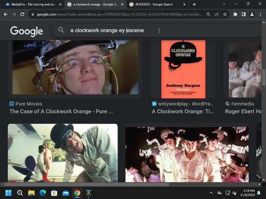Open the wittywordplay WordPress source
Screen dimensions: 266x199
click(x=183, y=104)
